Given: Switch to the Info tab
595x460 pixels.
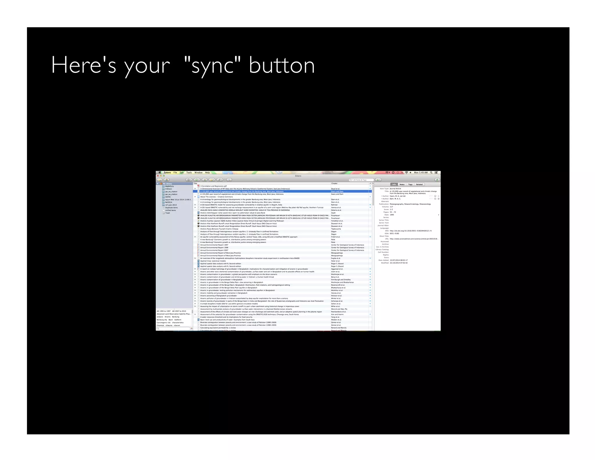Looking at the screenshot, I should (x=394, y=184).
